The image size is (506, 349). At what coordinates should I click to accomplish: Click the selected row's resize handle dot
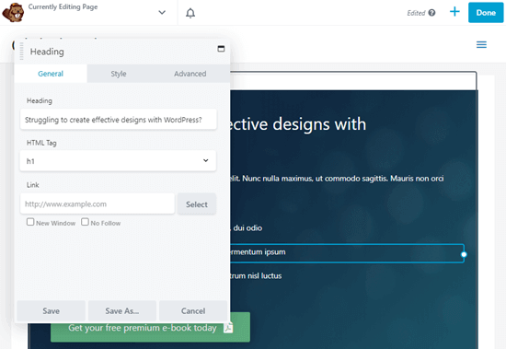pyautogui.click(x=464, y=255)
